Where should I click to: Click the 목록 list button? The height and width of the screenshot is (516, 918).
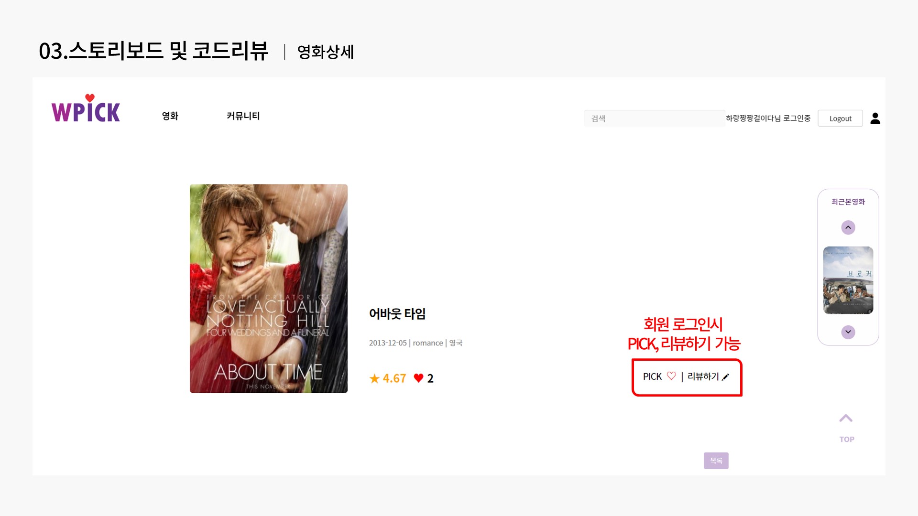(x=716, y=461)
